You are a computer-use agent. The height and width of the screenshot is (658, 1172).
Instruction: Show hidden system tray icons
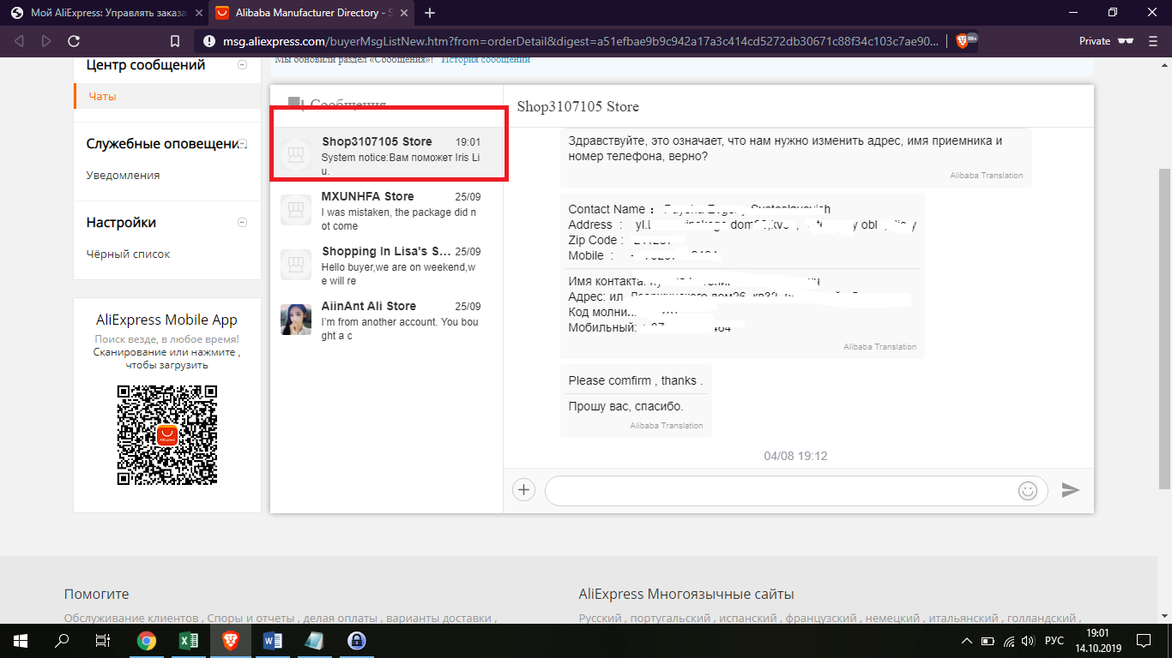[967, 641]
